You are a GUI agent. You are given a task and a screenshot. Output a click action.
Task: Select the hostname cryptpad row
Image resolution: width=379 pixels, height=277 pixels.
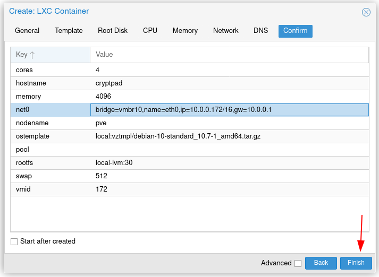tap(190, 83)
